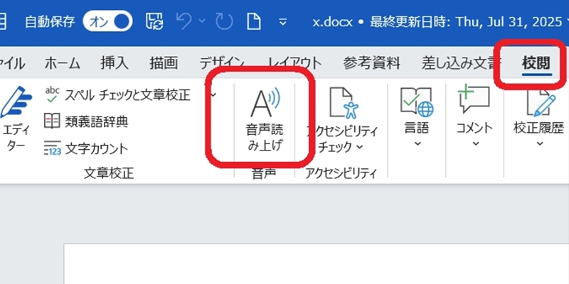569x284 pixels.
Task: Switch to the デザイン tab
Action: point(221,63)
